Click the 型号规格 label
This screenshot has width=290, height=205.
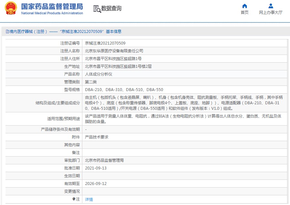point(72,90)
